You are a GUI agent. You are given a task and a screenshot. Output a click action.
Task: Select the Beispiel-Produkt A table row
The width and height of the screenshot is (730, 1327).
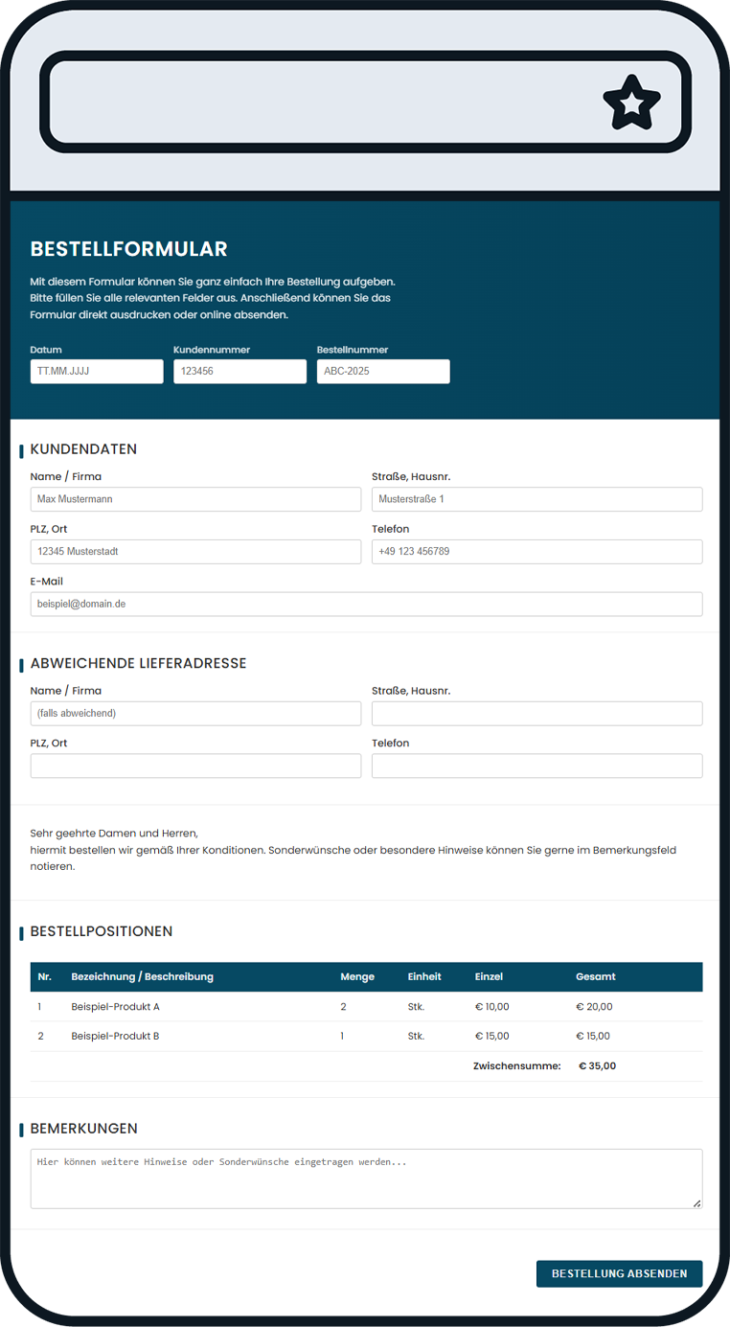366,1007
